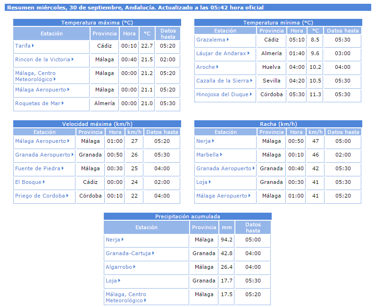The height and width of the screenshot is (307, 383).
Task: Open the Priego de Cordoba station link
Action: [40, 196]
